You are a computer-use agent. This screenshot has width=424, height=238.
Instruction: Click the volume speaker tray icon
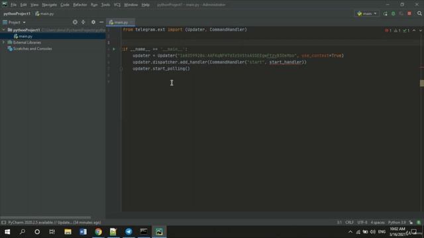[x=372, y=232]
